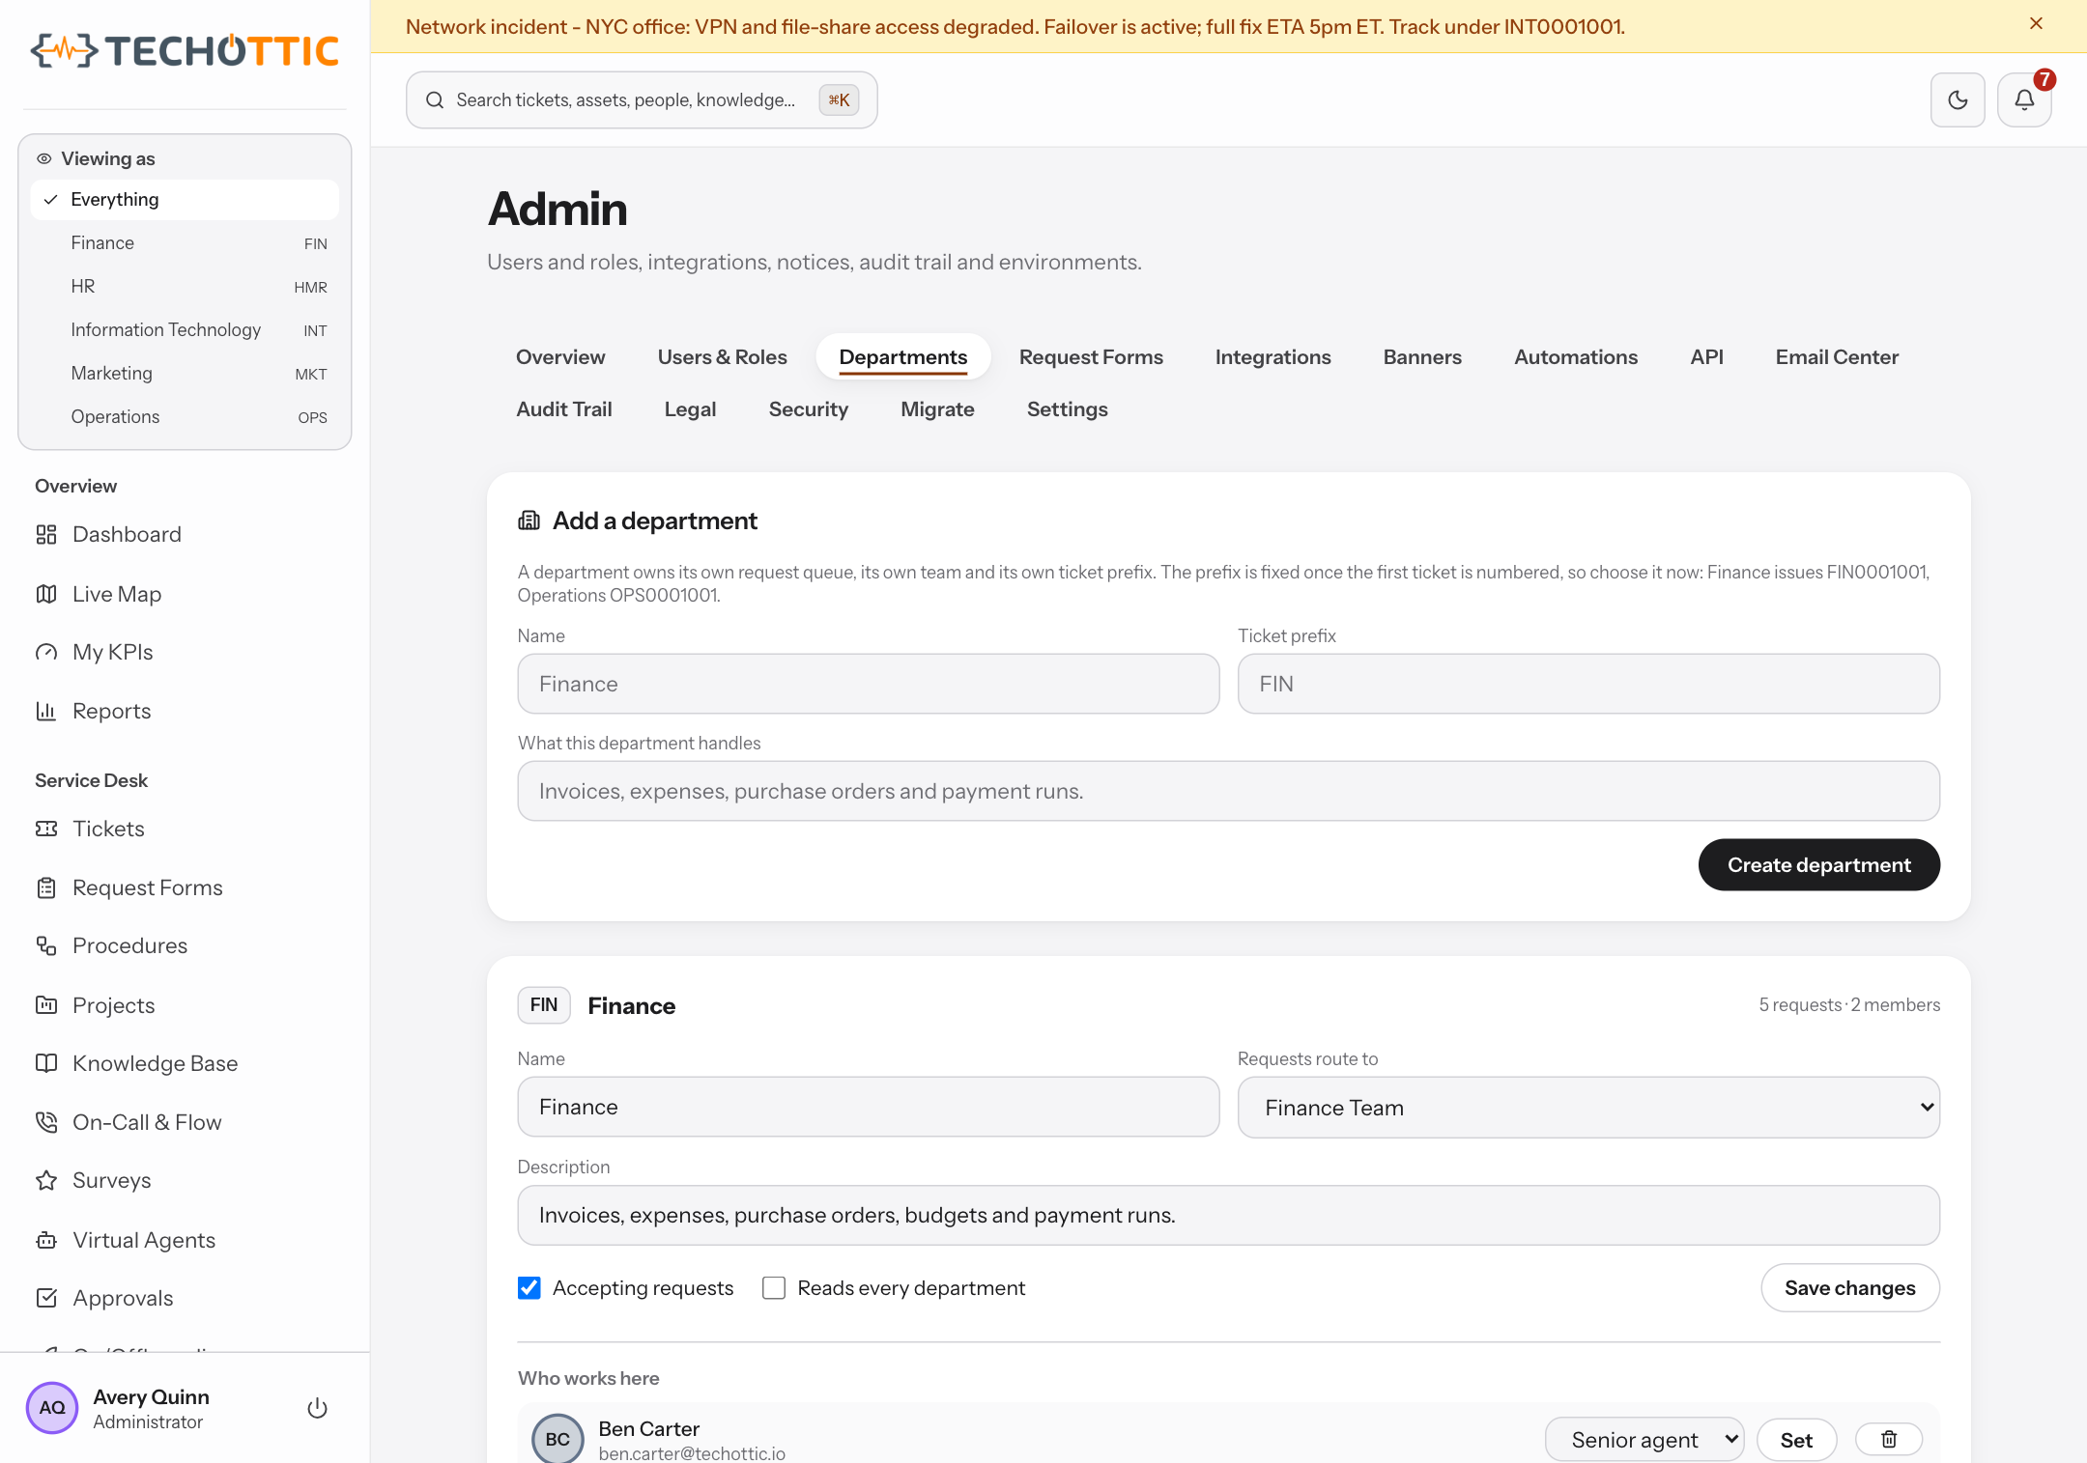2087x1463 pixels.
Task: Click the new department Name field
Action: click(868, 684)
